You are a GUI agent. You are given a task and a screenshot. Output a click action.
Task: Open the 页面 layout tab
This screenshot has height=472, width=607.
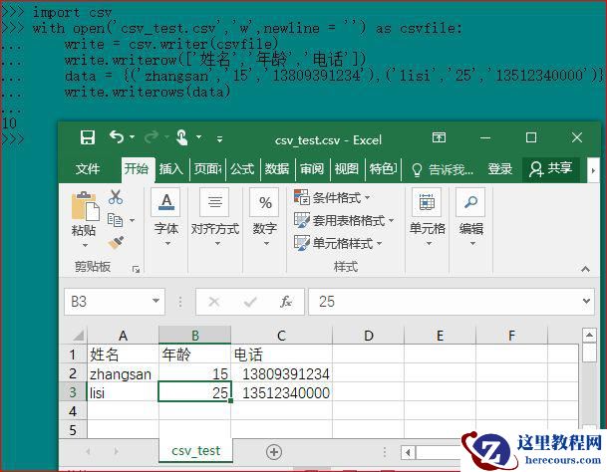coord(207,169)
